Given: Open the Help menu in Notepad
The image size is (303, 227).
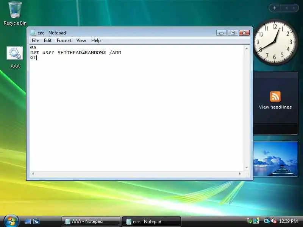Looking at the screenshot, I should [x=96, y=40].
